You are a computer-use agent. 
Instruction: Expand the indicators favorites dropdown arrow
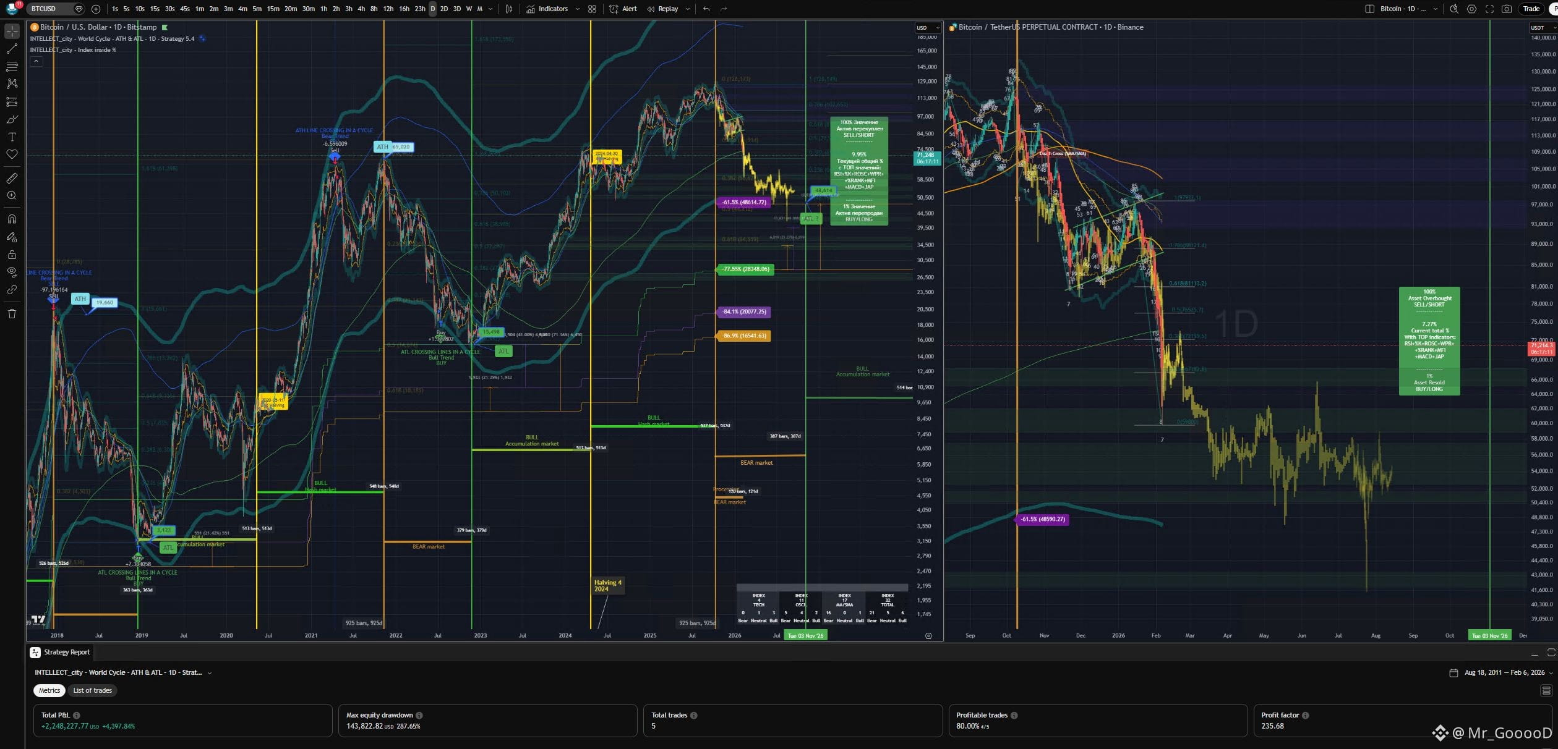[578, 9]
